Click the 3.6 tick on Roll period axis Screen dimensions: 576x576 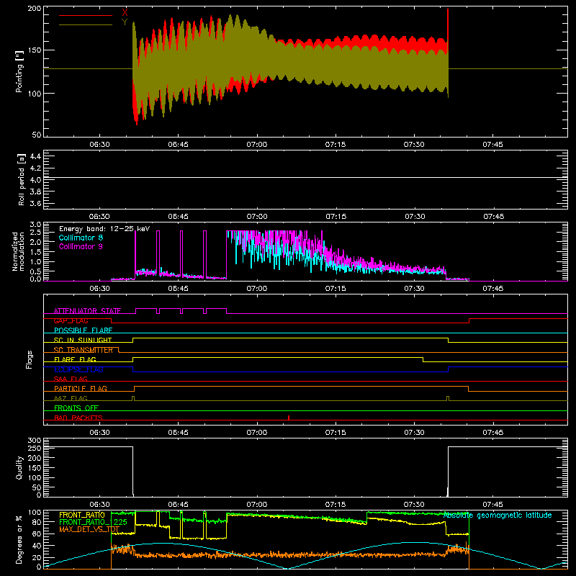[35, 203]
